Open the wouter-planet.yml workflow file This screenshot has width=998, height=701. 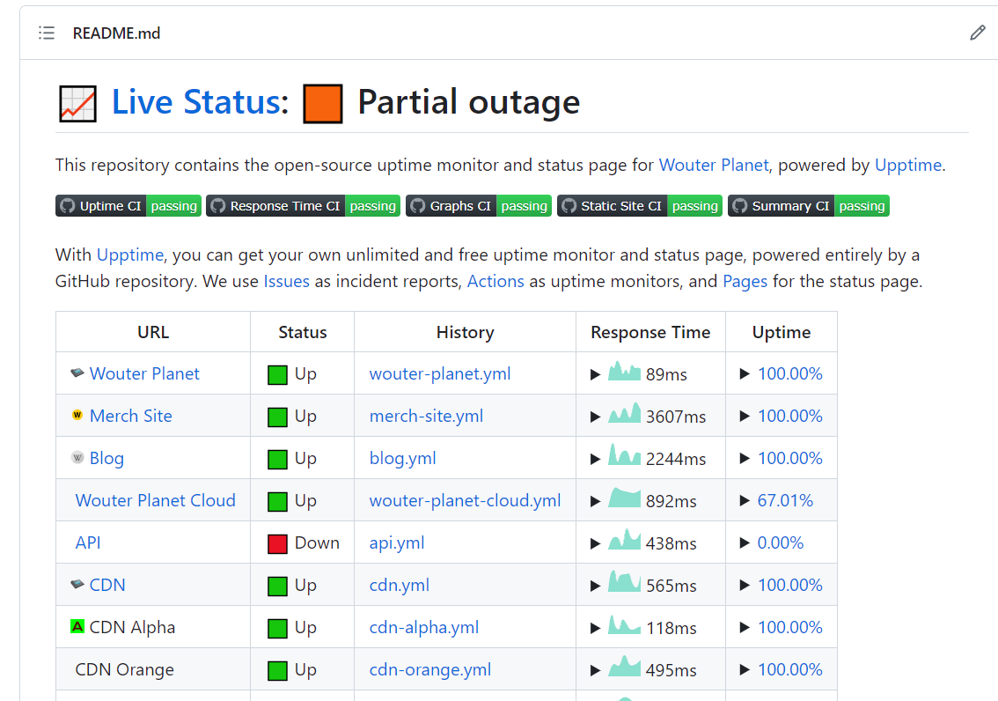click(x=439, y=373)
